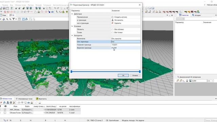
Task: Click the floppy disk Save icon
Action: pyautogui.click(x=4, y=8)
